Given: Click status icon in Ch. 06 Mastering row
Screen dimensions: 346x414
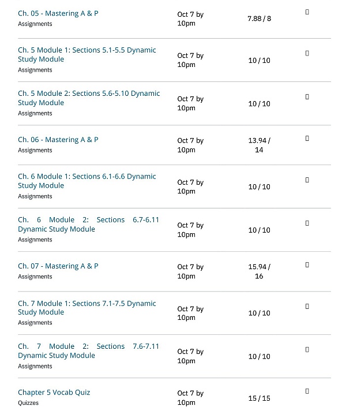Looking at the screenshot, I should coord(307,139).
